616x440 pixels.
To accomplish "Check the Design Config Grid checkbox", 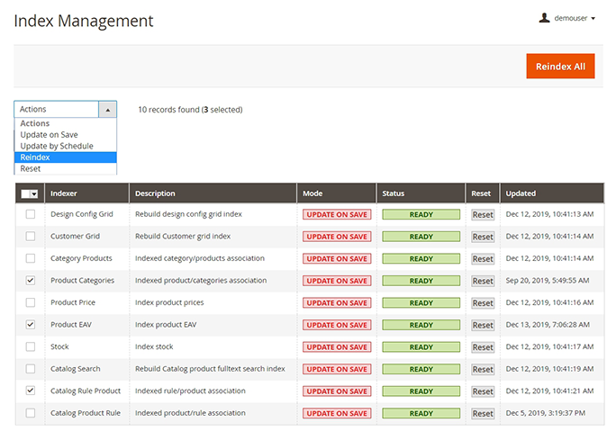I will (x=31, y=214).
